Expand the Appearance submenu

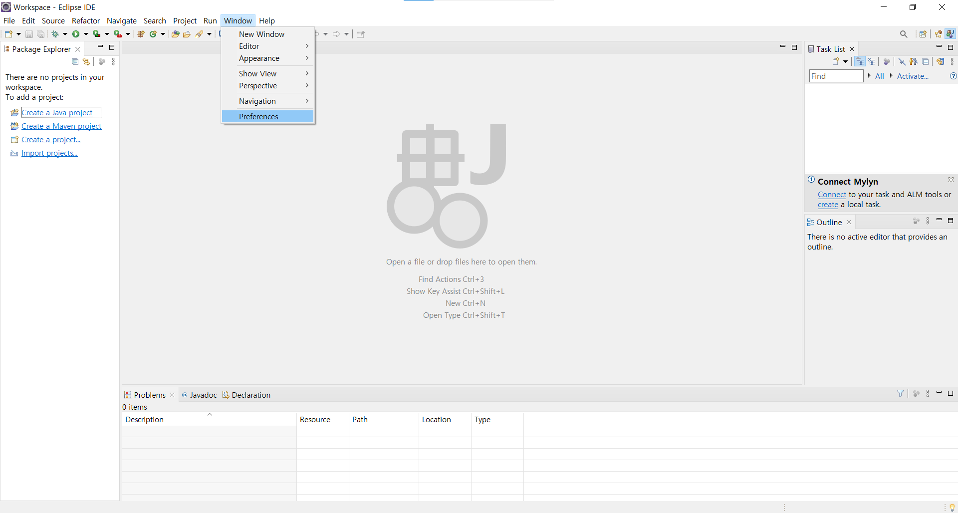click(x=268, y=58)
